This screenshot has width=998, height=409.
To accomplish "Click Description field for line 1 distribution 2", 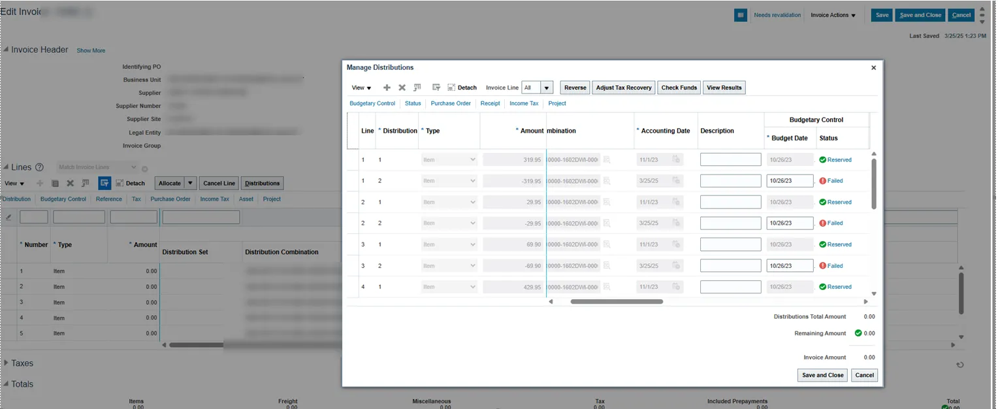I will coord(730,181).
